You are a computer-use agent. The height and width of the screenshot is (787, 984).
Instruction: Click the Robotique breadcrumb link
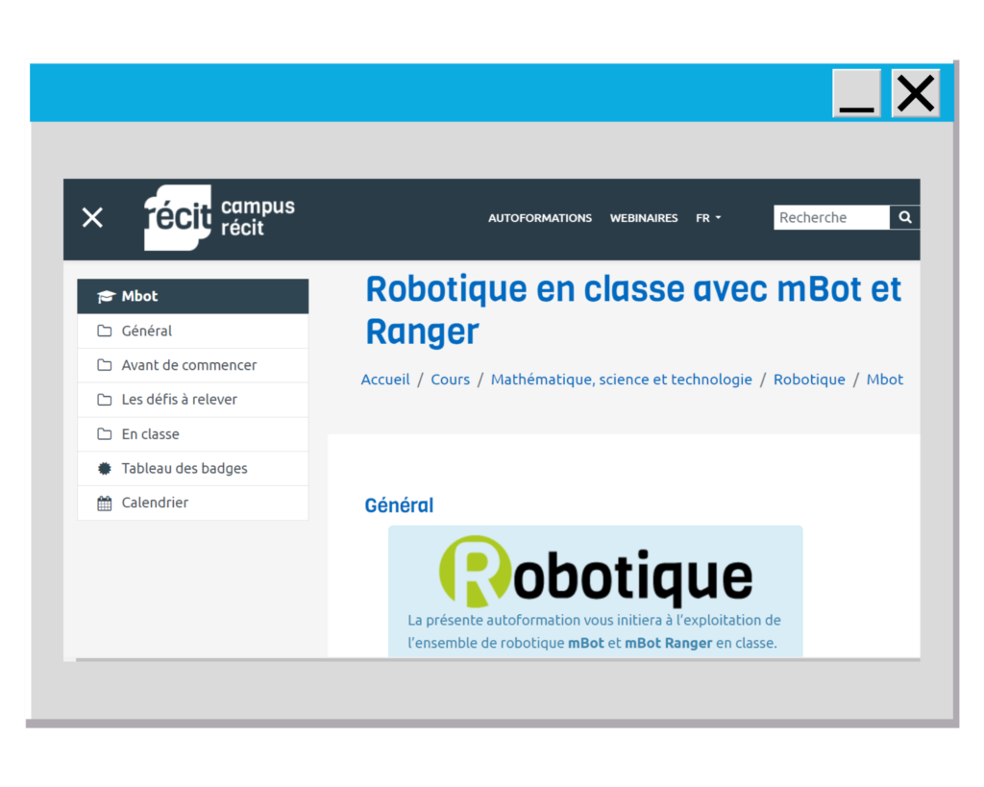pyautogui.click(x=809, y=380)
